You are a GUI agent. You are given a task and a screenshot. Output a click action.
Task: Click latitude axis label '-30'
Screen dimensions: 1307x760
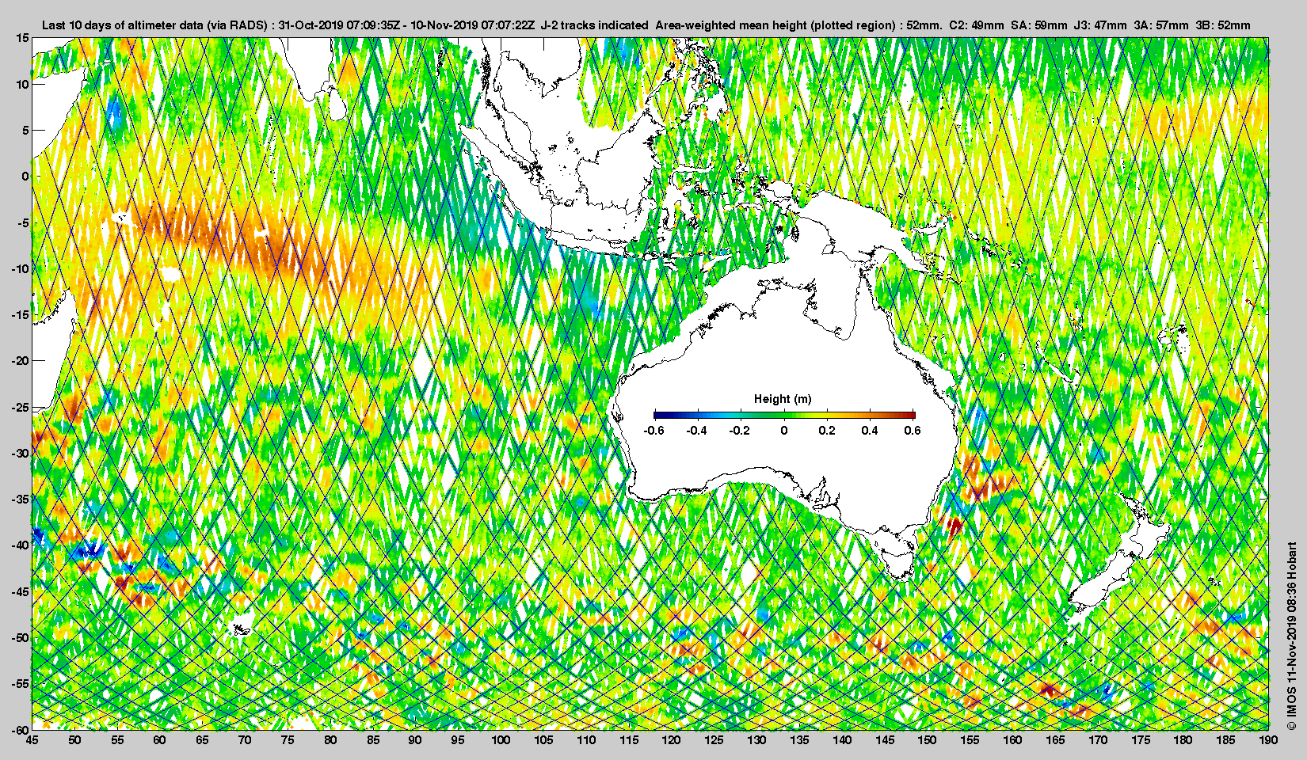(21, 453)
